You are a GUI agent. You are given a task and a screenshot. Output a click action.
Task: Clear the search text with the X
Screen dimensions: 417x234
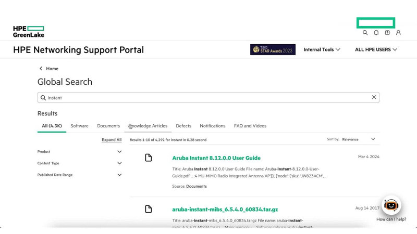point(374,97)
